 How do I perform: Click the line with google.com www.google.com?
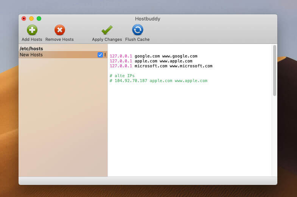[154, 56]
